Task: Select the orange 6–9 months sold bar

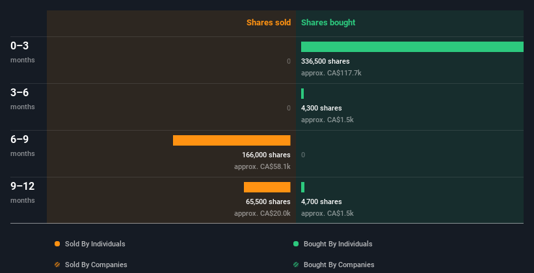Action: 232,140
